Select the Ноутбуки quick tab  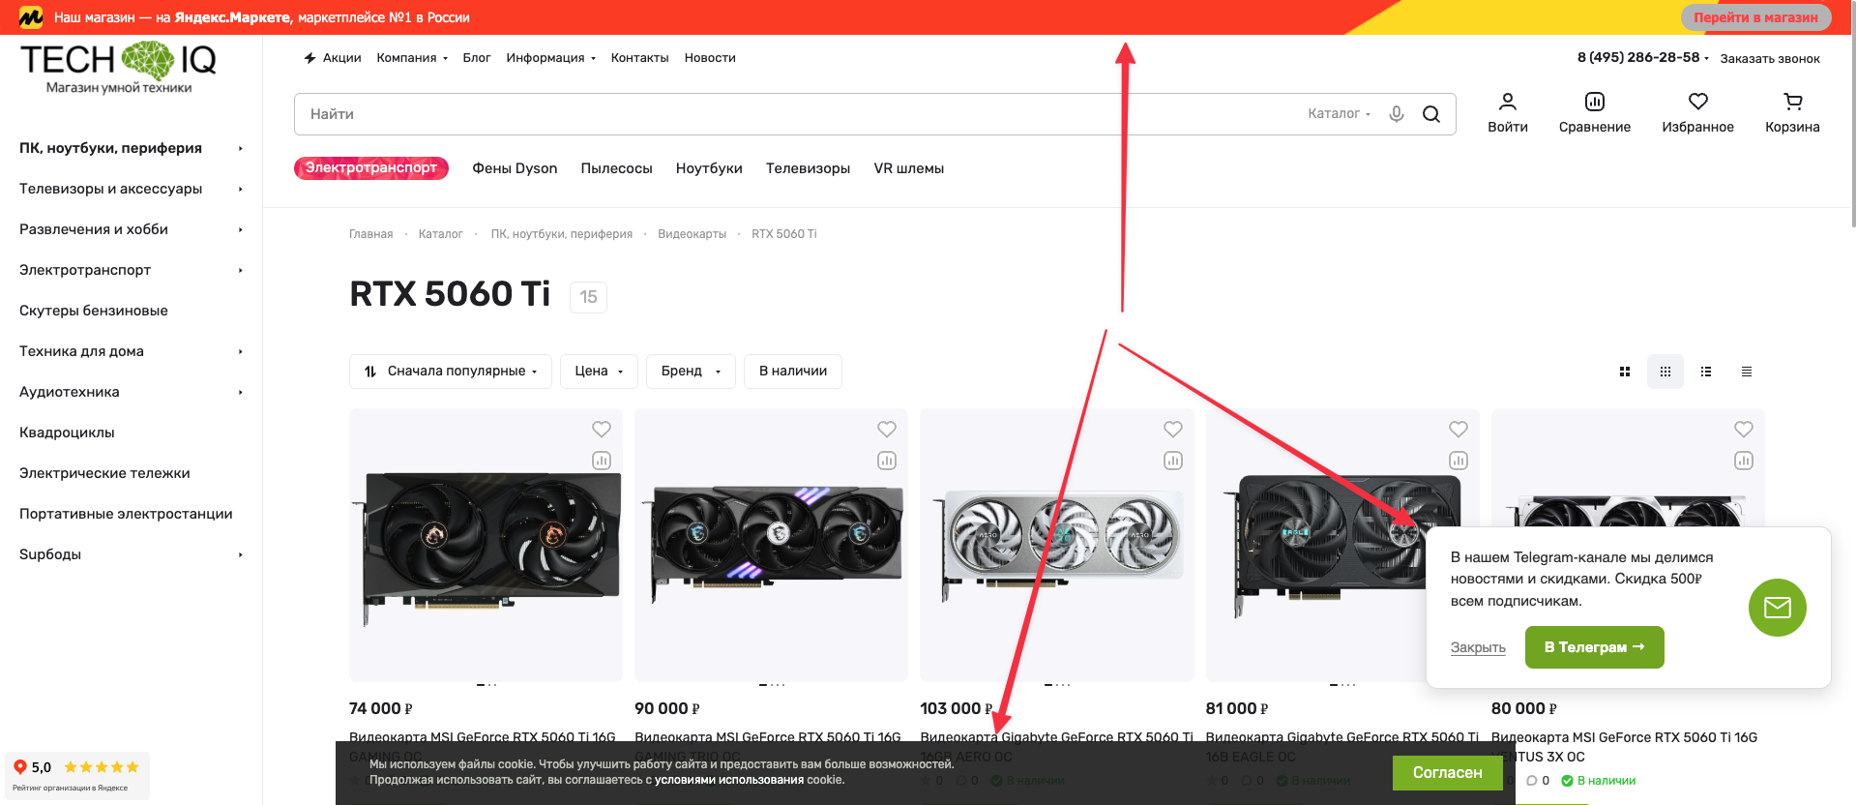[709, 168]
